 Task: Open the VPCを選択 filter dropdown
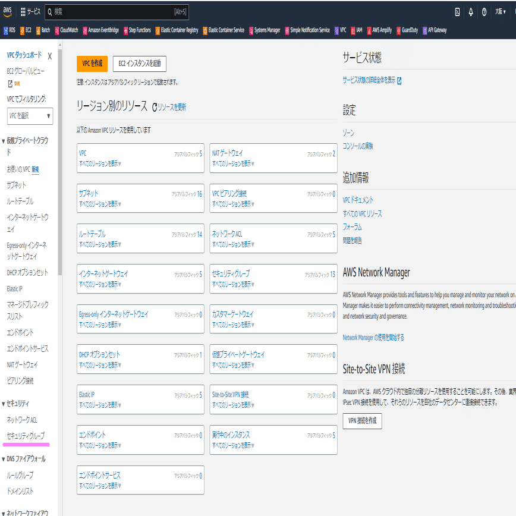point(30,116)
